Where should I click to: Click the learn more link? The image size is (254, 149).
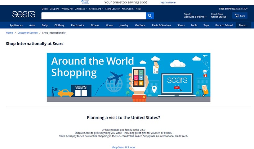tap(168, 2)
